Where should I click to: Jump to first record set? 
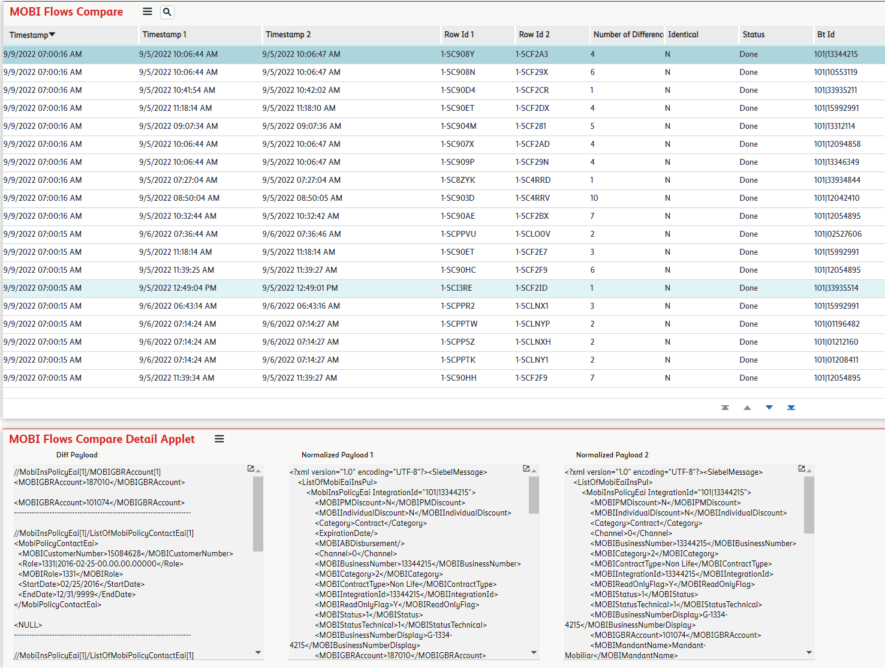[725, 408]
